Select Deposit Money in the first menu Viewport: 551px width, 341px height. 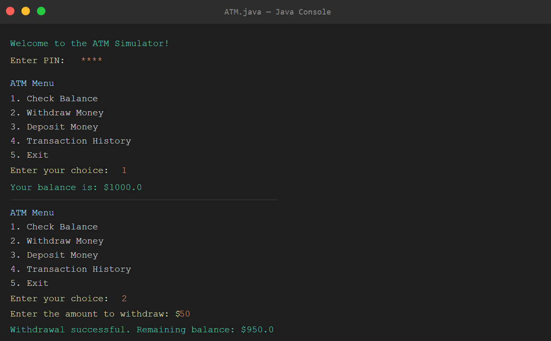54,127
